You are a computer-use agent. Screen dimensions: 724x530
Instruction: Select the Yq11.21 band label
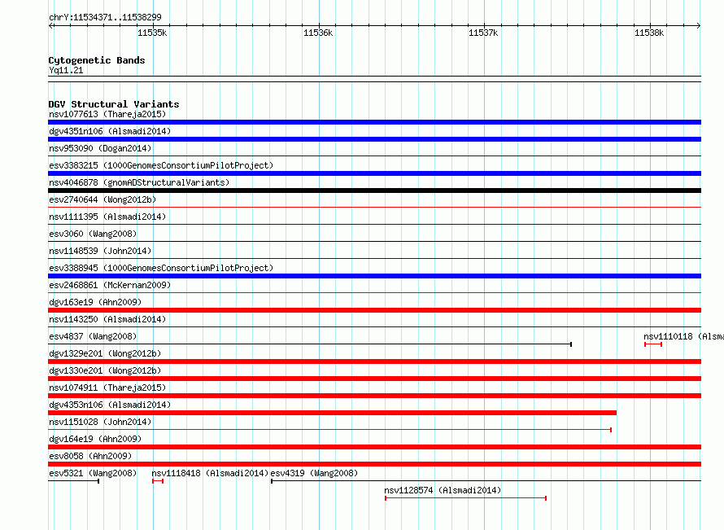[x=66, y=70]
